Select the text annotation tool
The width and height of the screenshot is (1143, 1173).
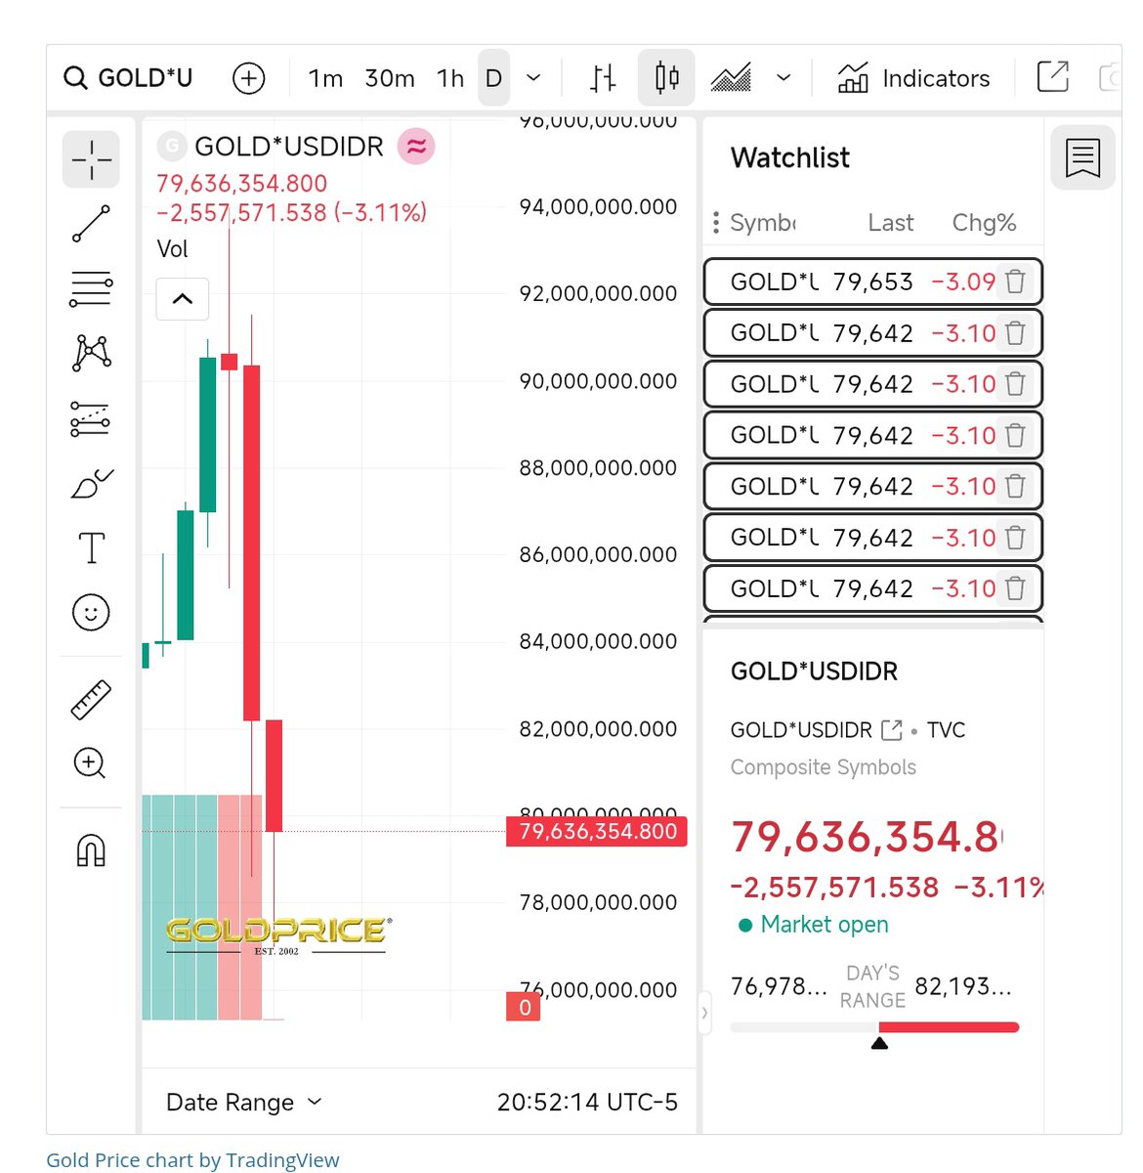click(91, 547)
